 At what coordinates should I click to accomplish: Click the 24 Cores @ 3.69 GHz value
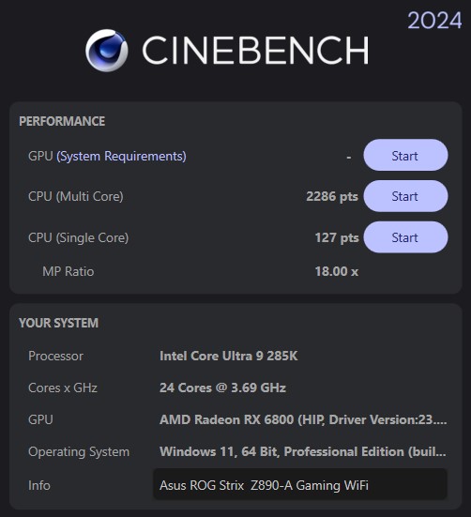[222, 388]
